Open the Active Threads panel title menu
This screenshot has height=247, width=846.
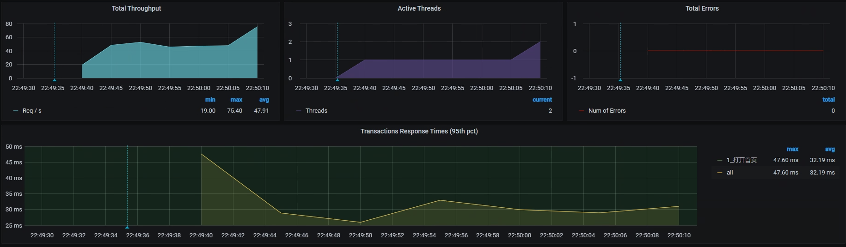(419, 8)
